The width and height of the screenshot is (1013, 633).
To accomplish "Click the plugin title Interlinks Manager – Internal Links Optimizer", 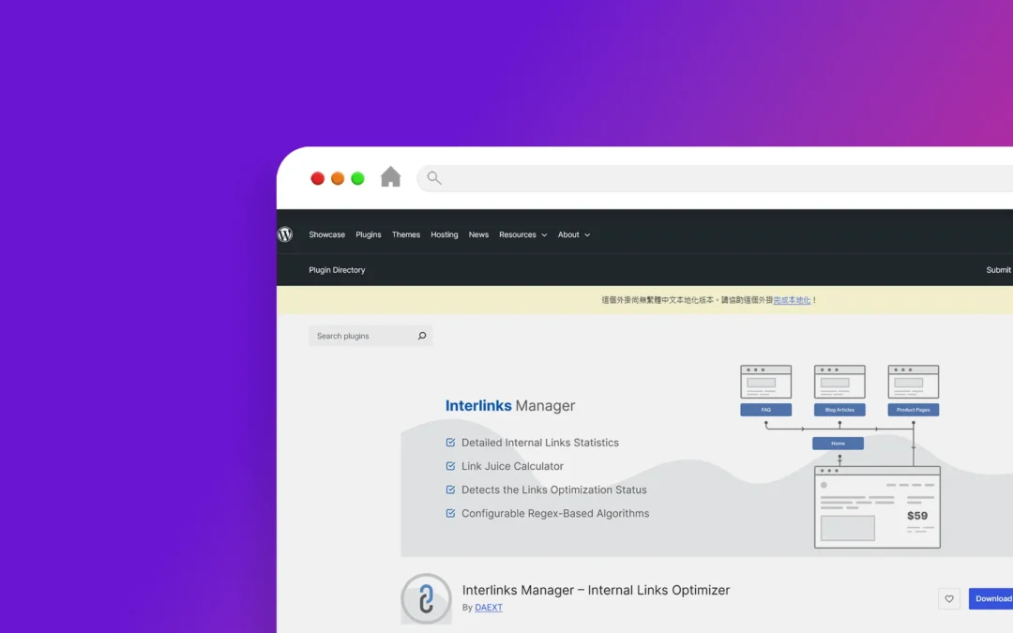I will click(596, 590).
